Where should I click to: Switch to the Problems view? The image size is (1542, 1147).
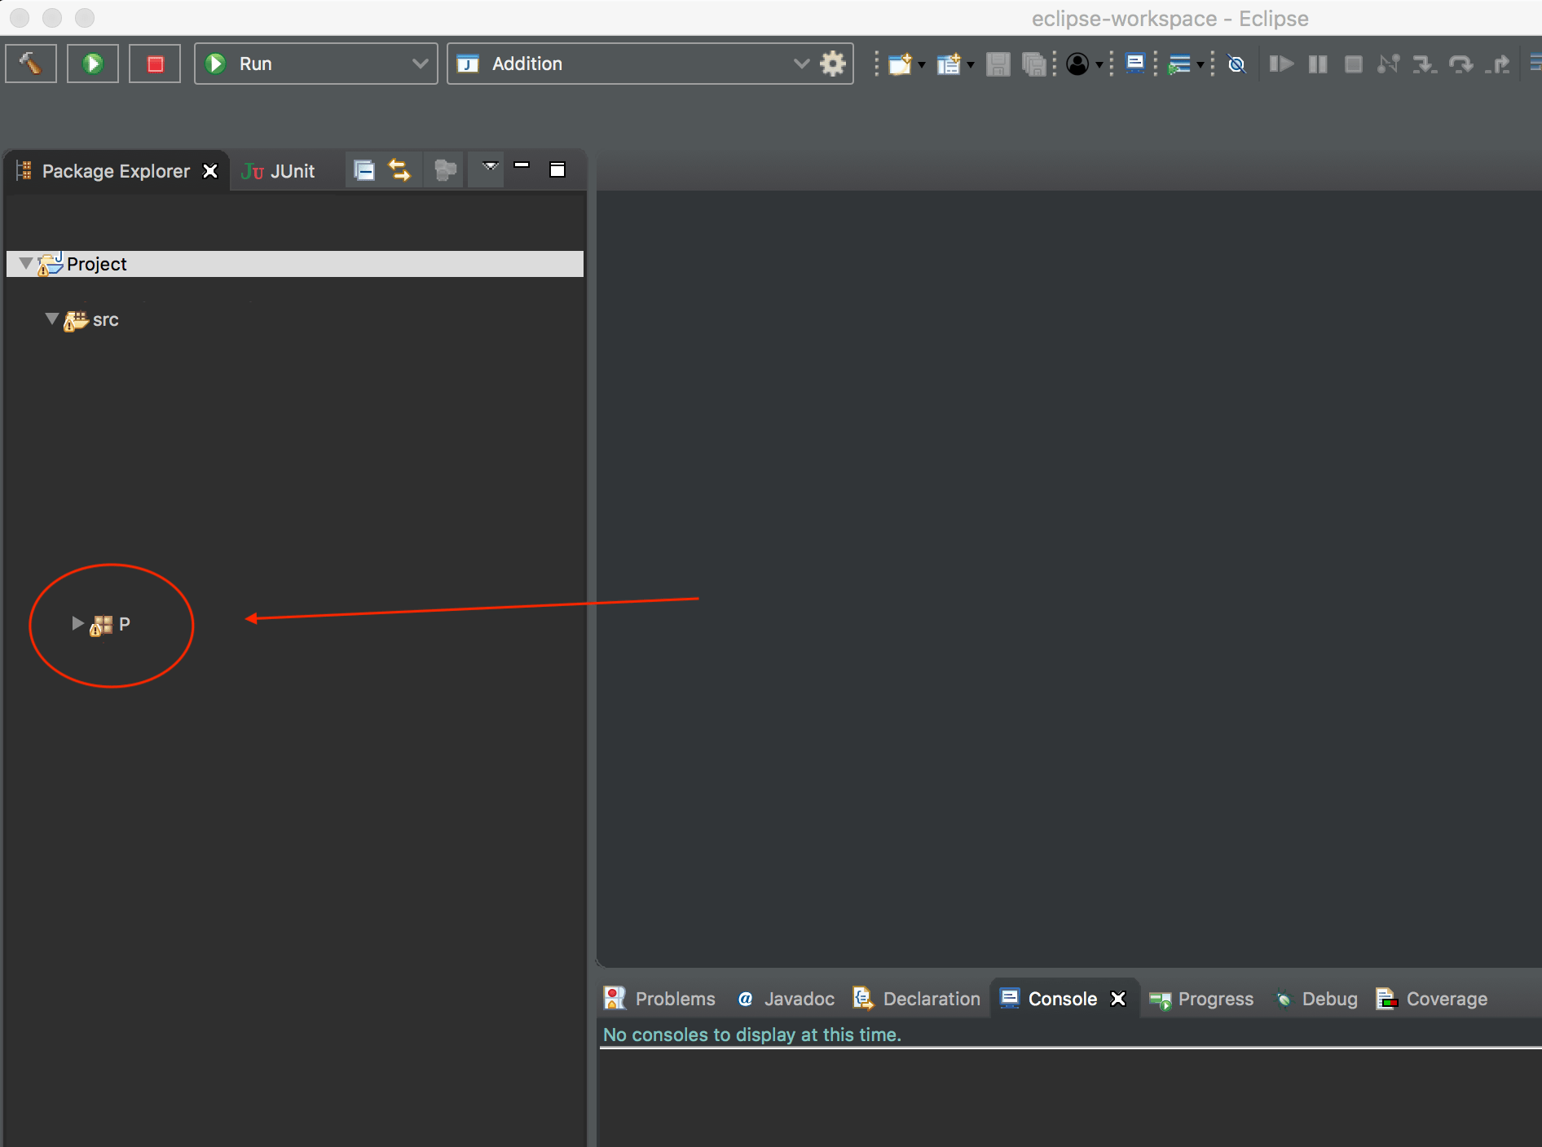point(673,999)
